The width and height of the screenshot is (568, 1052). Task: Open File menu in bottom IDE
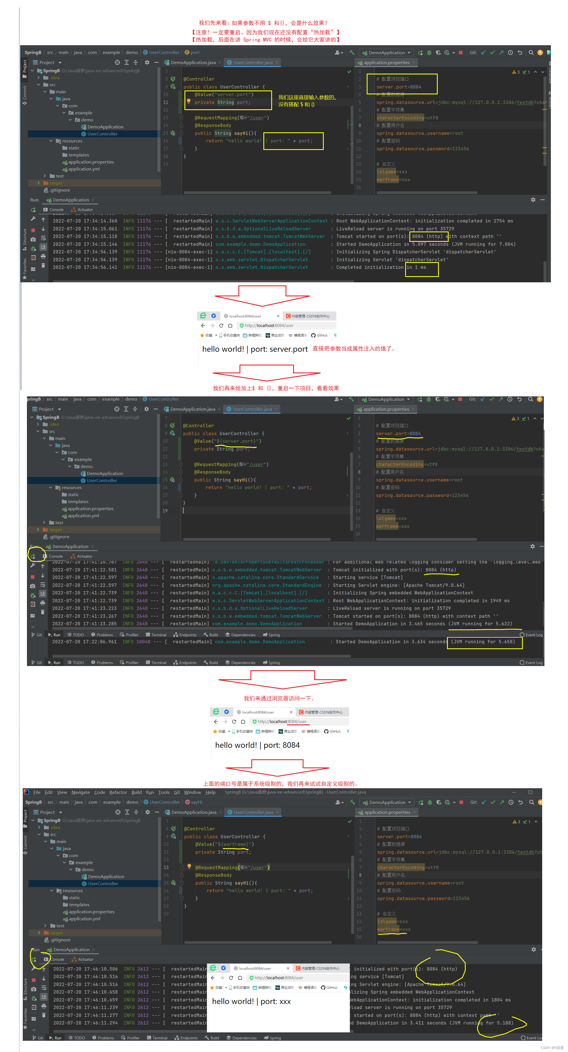[x=37, y=792]
